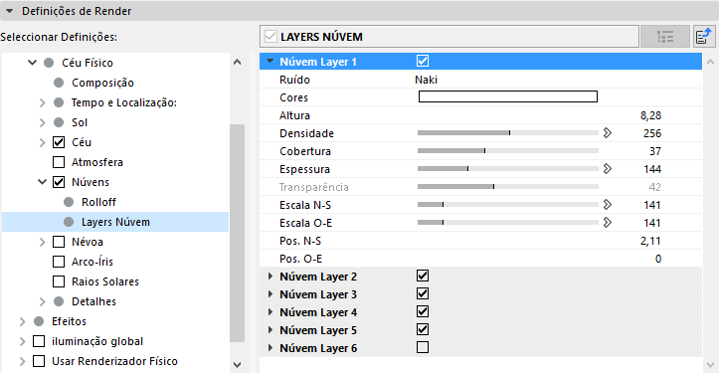
Task: Click the Densidade slider
Action: (x=507, y=133)
